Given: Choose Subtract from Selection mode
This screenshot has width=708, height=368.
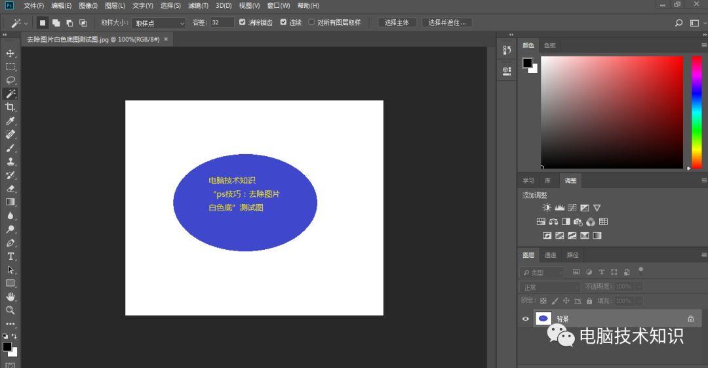Looking at the screenshot, I should click(69, 22).
